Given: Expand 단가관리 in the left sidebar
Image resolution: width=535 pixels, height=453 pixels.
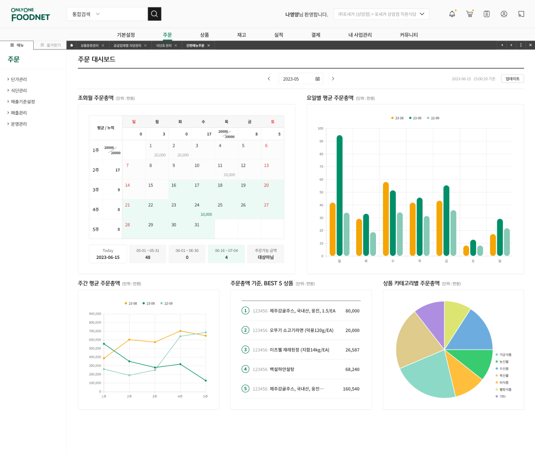Looking at the screenshot, I should click(19, 79).
